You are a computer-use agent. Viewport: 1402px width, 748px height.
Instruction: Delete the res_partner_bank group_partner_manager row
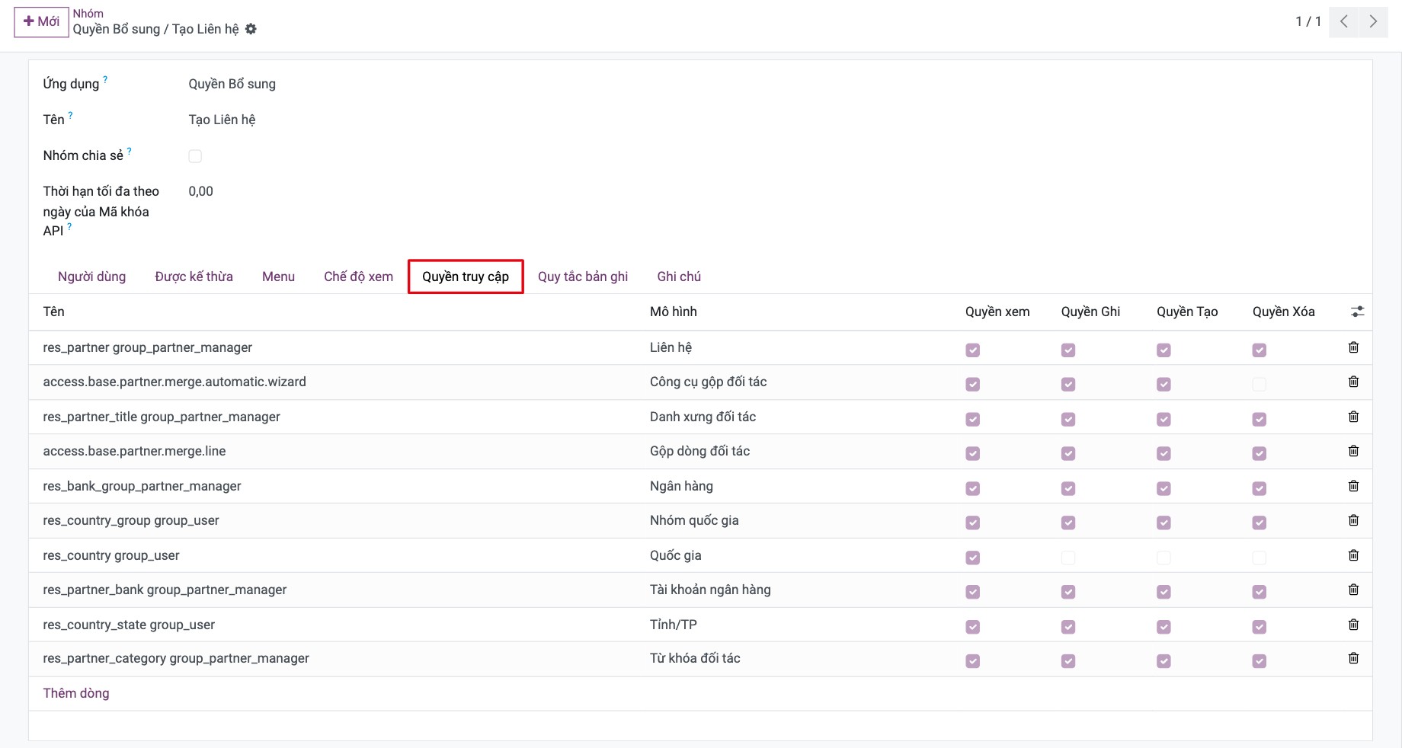point(1353,590)
